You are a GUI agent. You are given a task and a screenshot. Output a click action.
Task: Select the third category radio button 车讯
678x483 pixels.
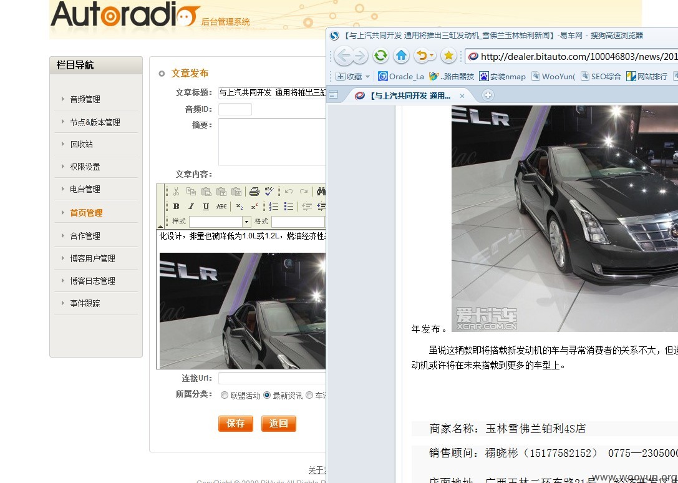(309, 395)
